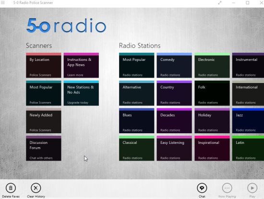
Task: Open the By Location scanners tile
Action: pyautogui.click(x=44, y=65)
